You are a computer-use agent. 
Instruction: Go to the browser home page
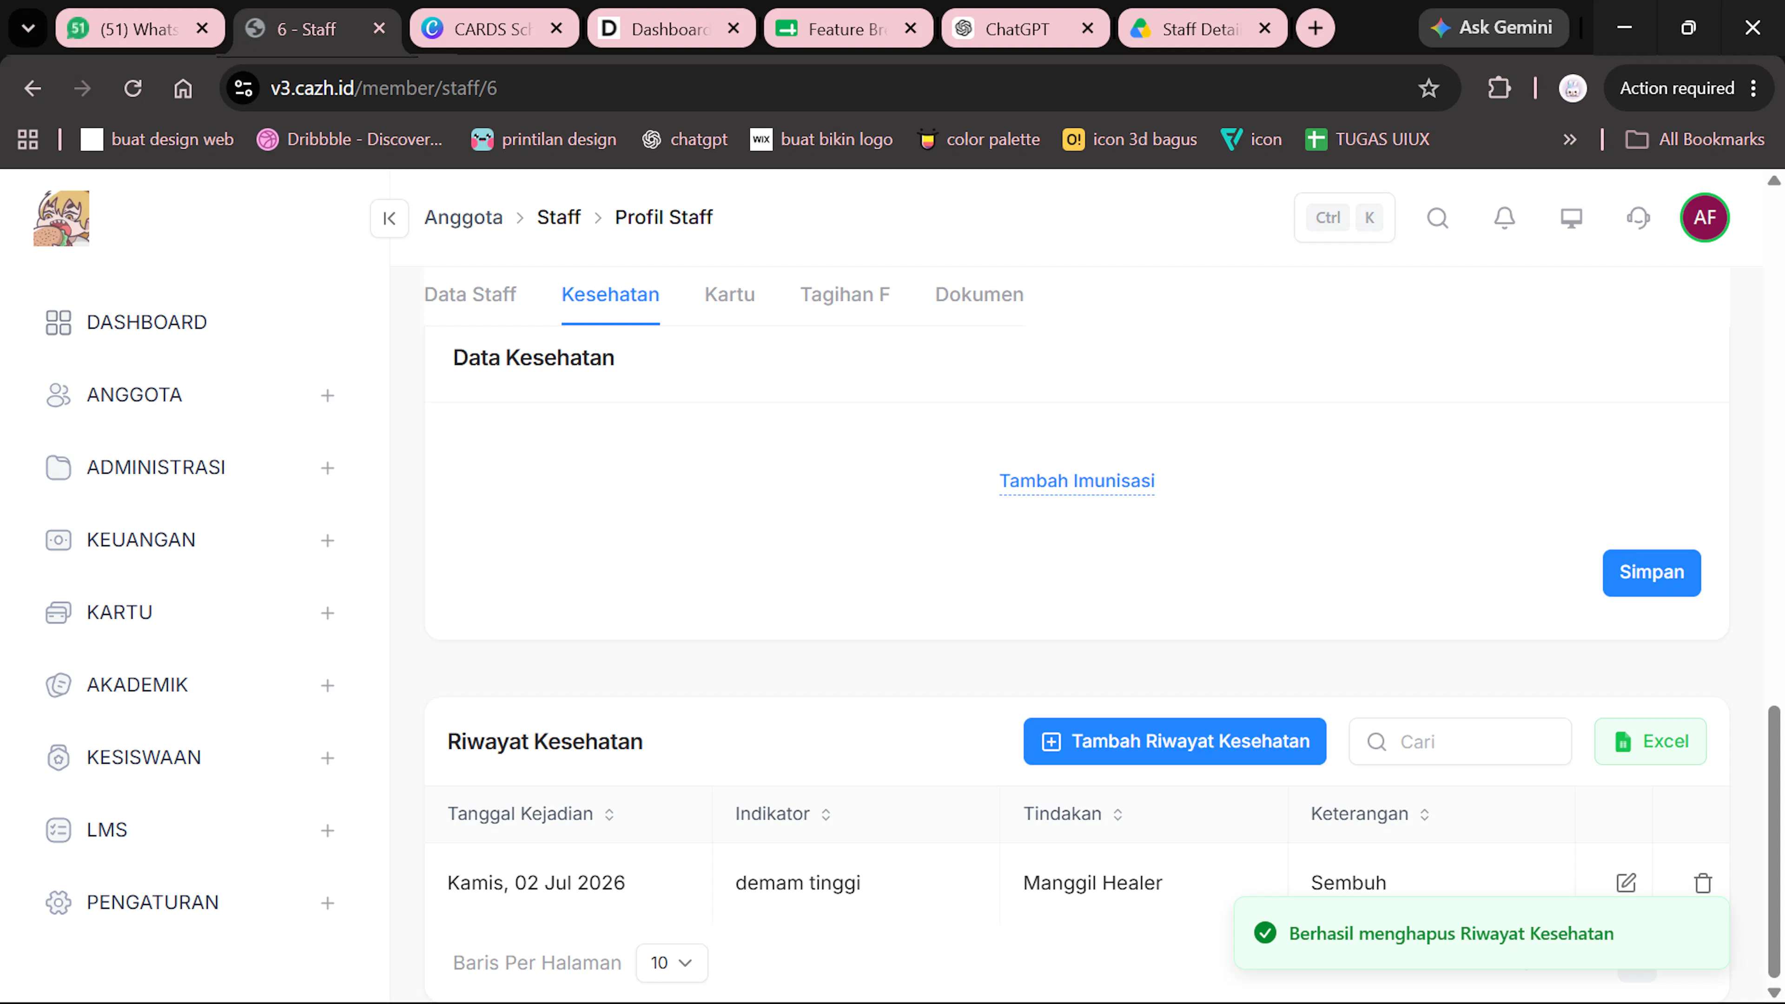[183, 88]
